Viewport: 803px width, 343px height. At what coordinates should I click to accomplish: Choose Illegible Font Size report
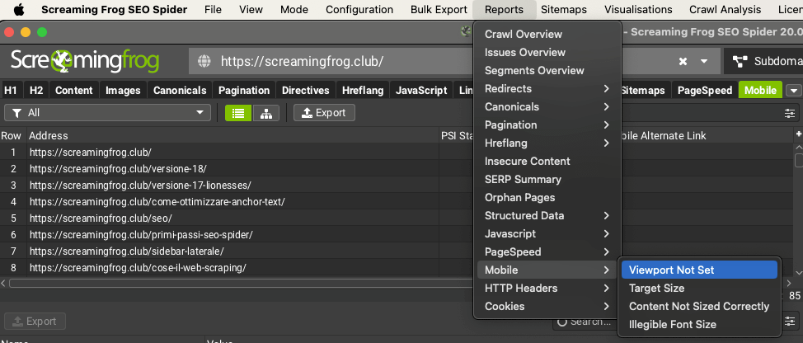coord(672,324)
